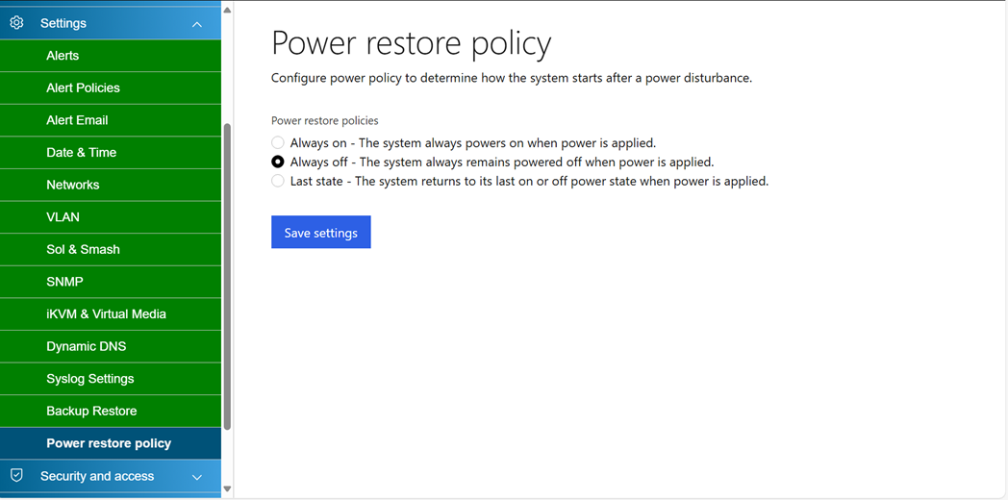Choose the Last state power policy

coord(278,181)
